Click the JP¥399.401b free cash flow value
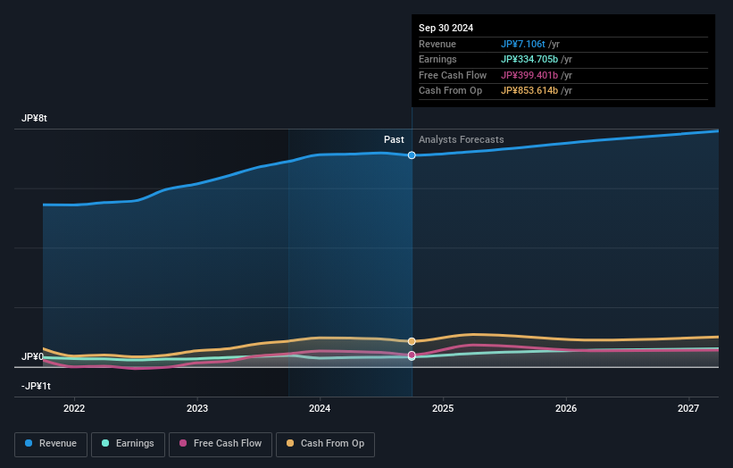The height and width of the screenshot is (468, 733). pos(529,75)
